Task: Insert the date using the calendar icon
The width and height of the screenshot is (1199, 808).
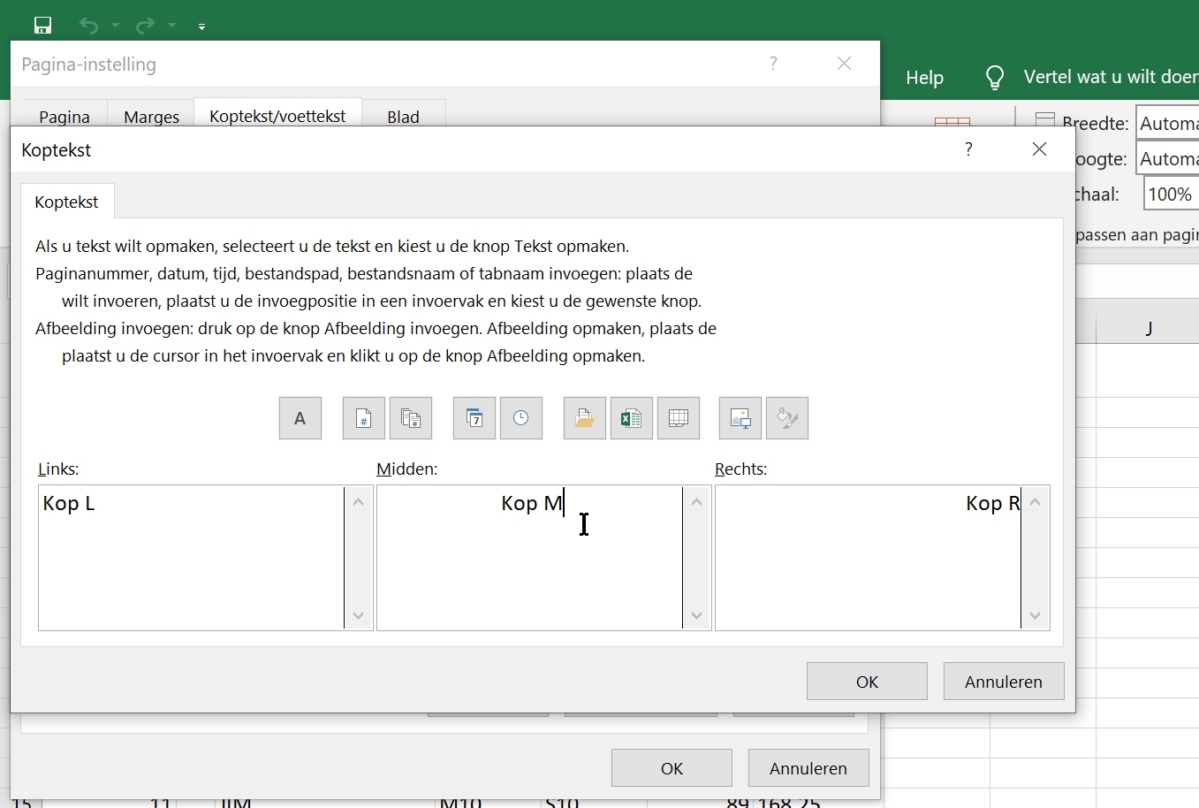Action: tap(474, 418)
